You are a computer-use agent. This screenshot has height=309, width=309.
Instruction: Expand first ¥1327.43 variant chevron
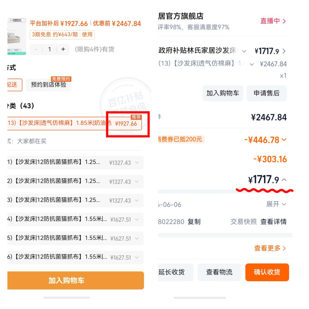point(137,163)
